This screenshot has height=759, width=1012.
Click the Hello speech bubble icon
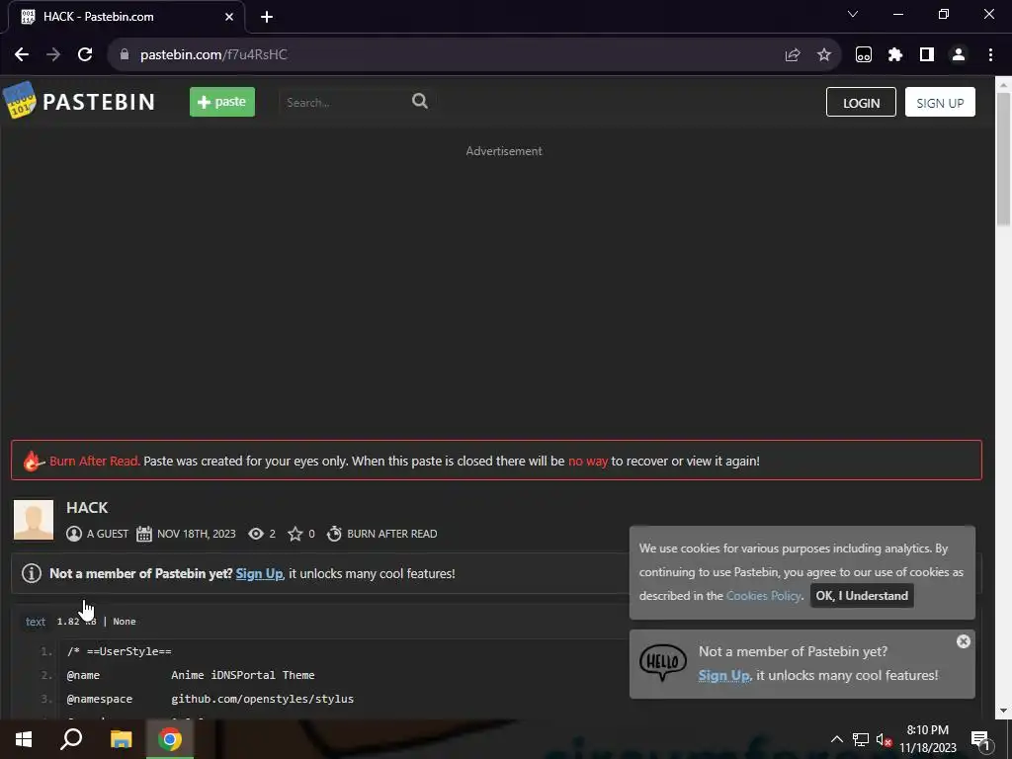(663, 663)
